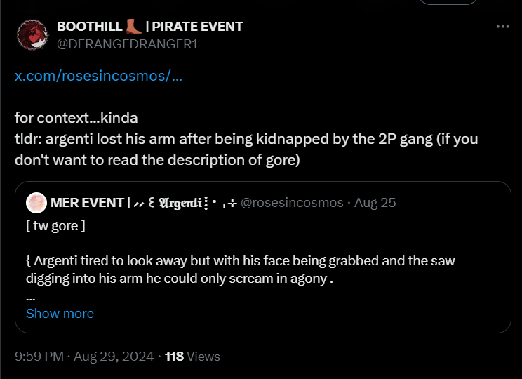Expand the quoted tweet with Show more

tap(60, 313)
